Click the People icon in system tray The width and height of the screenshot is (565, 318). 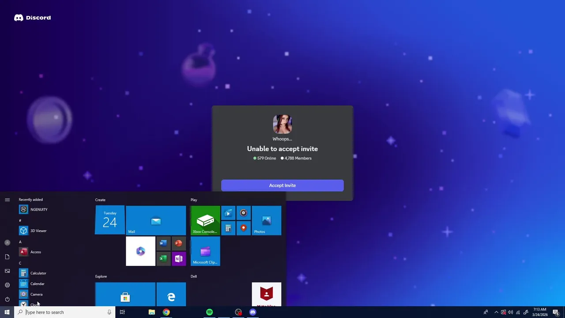coord(486,312)
